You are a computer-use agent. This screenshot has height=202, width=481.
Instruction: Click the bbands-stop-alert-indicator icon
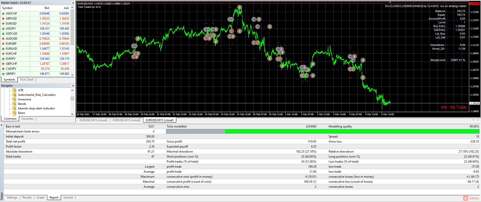click(x=15, y=108)
